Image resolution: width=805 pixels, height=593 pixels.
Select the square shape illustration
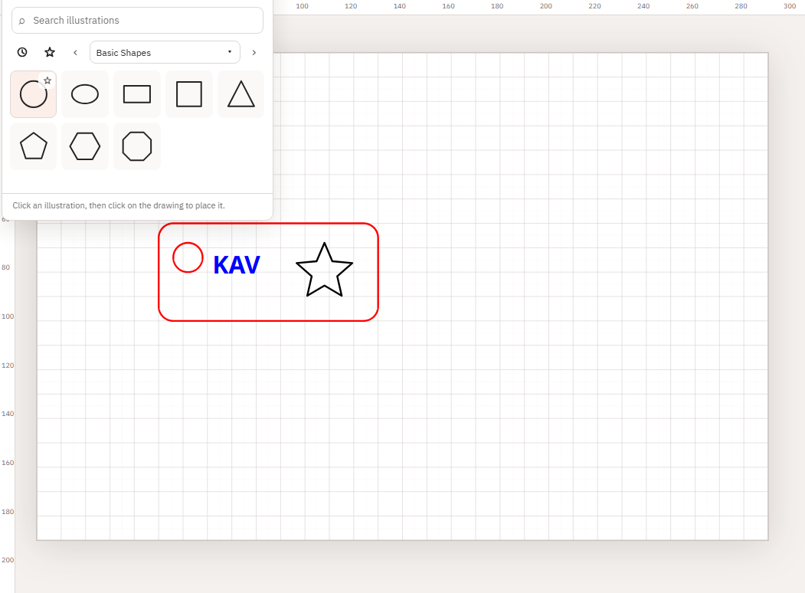pyautogui.click(x=189, y=94)
